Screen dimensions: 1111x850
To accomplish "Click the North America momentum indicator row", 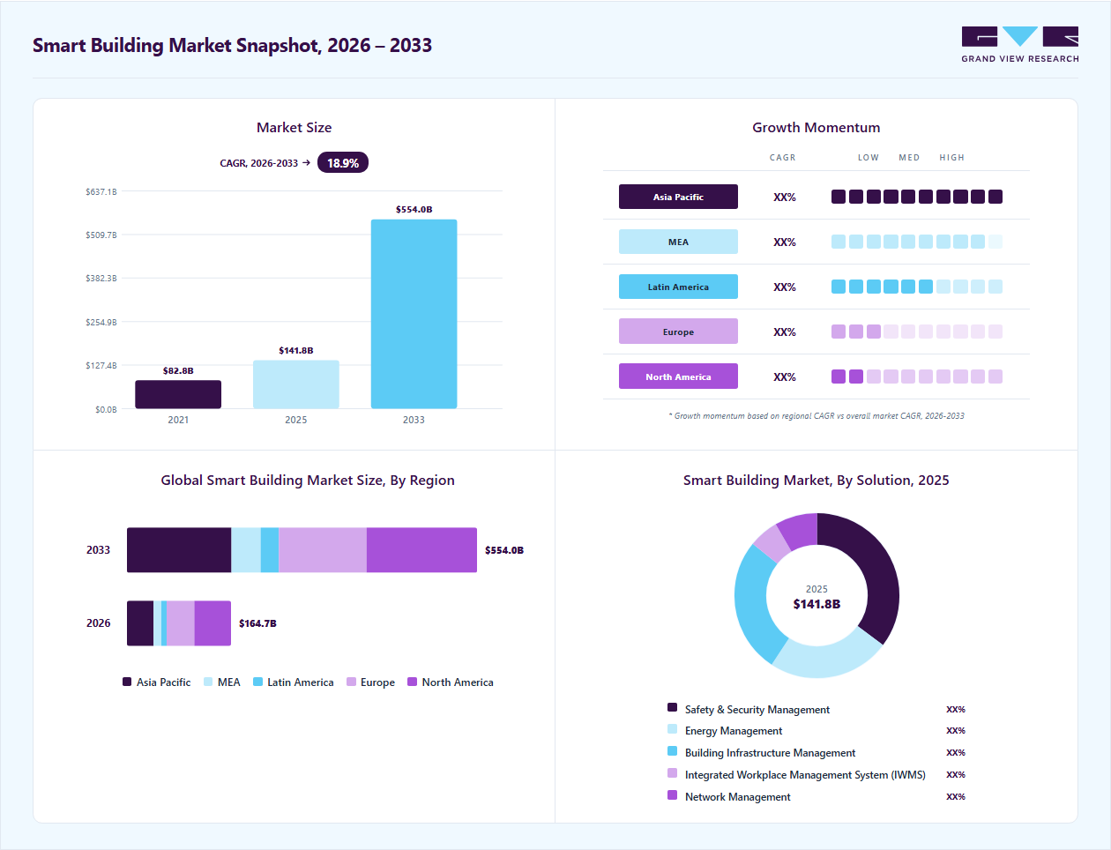I will click(x=917, y=377).
